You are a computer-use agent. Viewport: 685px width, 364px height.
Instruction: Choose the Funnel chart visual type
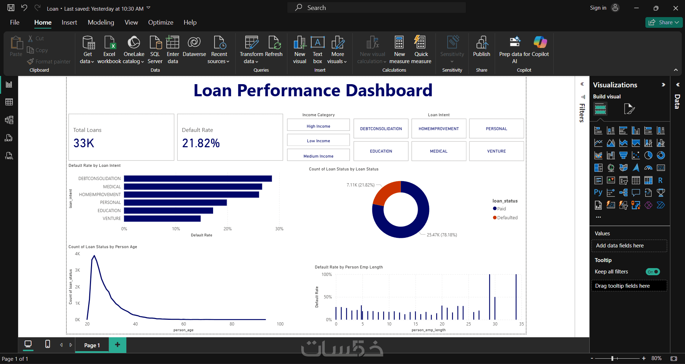(623, 155)
